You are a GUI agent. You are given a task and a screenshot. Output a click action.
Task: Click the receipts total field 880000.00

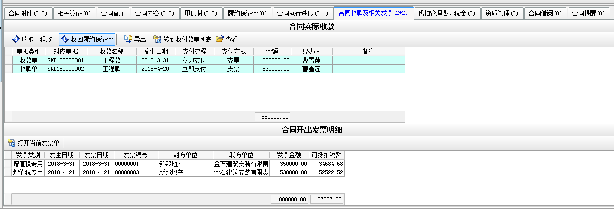[x=272, y=117]
